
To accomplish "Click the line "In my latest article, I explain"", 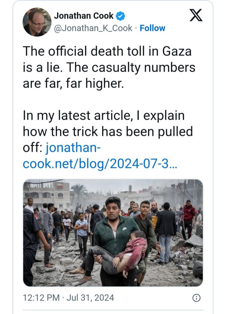I will (104, 116).
